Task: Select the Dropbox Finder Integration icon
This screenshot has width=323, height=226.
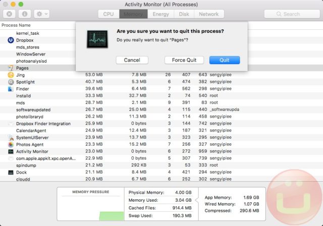Action: [x=11, y=124]
